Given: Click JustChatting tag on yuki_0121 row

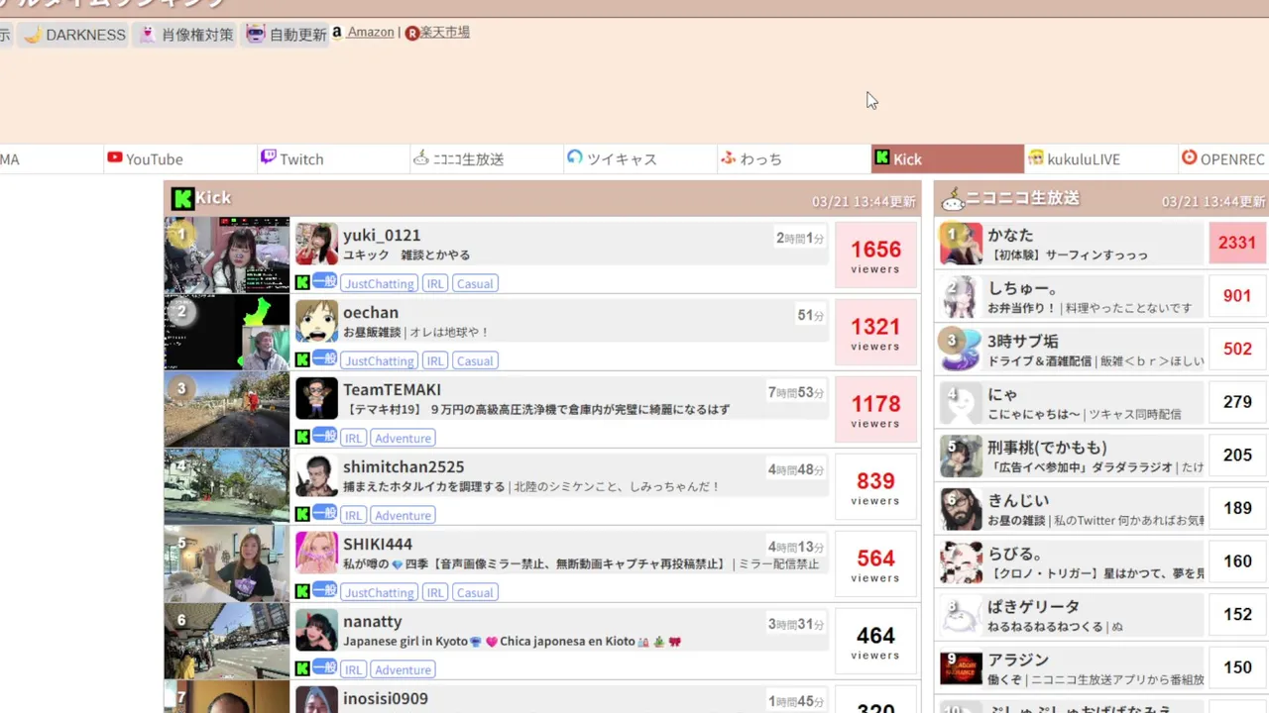Looking at the screenshot, I should (x=379, y=283).
